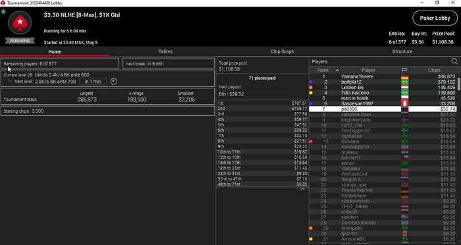Click the green favorite star icon
461x245 pixels.
[3, 12]
